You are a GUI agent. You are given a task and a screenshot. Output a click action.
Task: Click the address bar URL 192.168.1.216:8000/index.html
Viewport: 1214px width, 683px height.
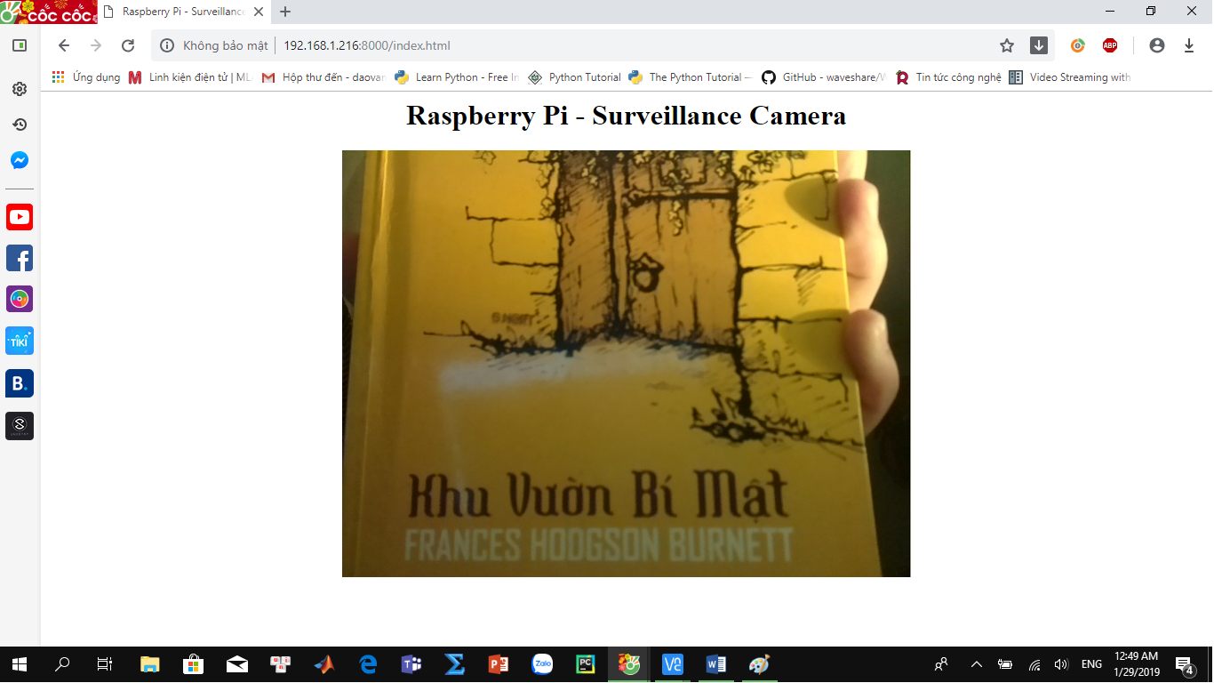click(x=367, y=45)
